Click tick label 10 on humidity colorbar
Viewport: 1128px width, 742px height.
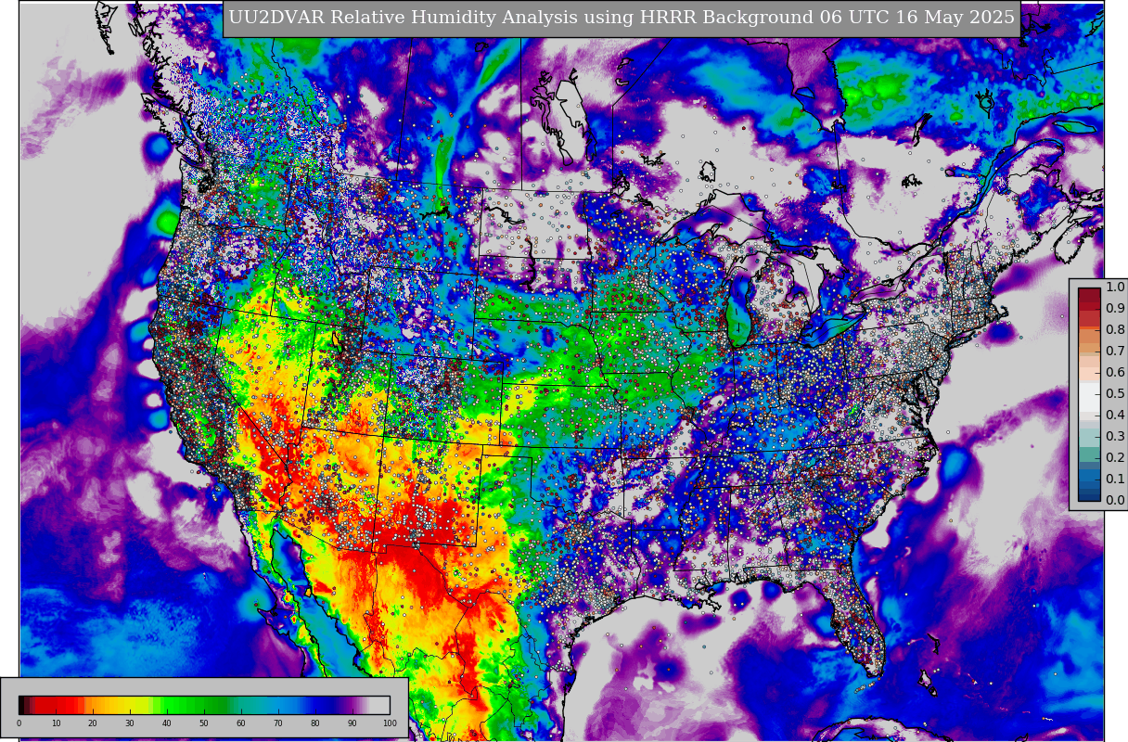click(x=56, y=723)
